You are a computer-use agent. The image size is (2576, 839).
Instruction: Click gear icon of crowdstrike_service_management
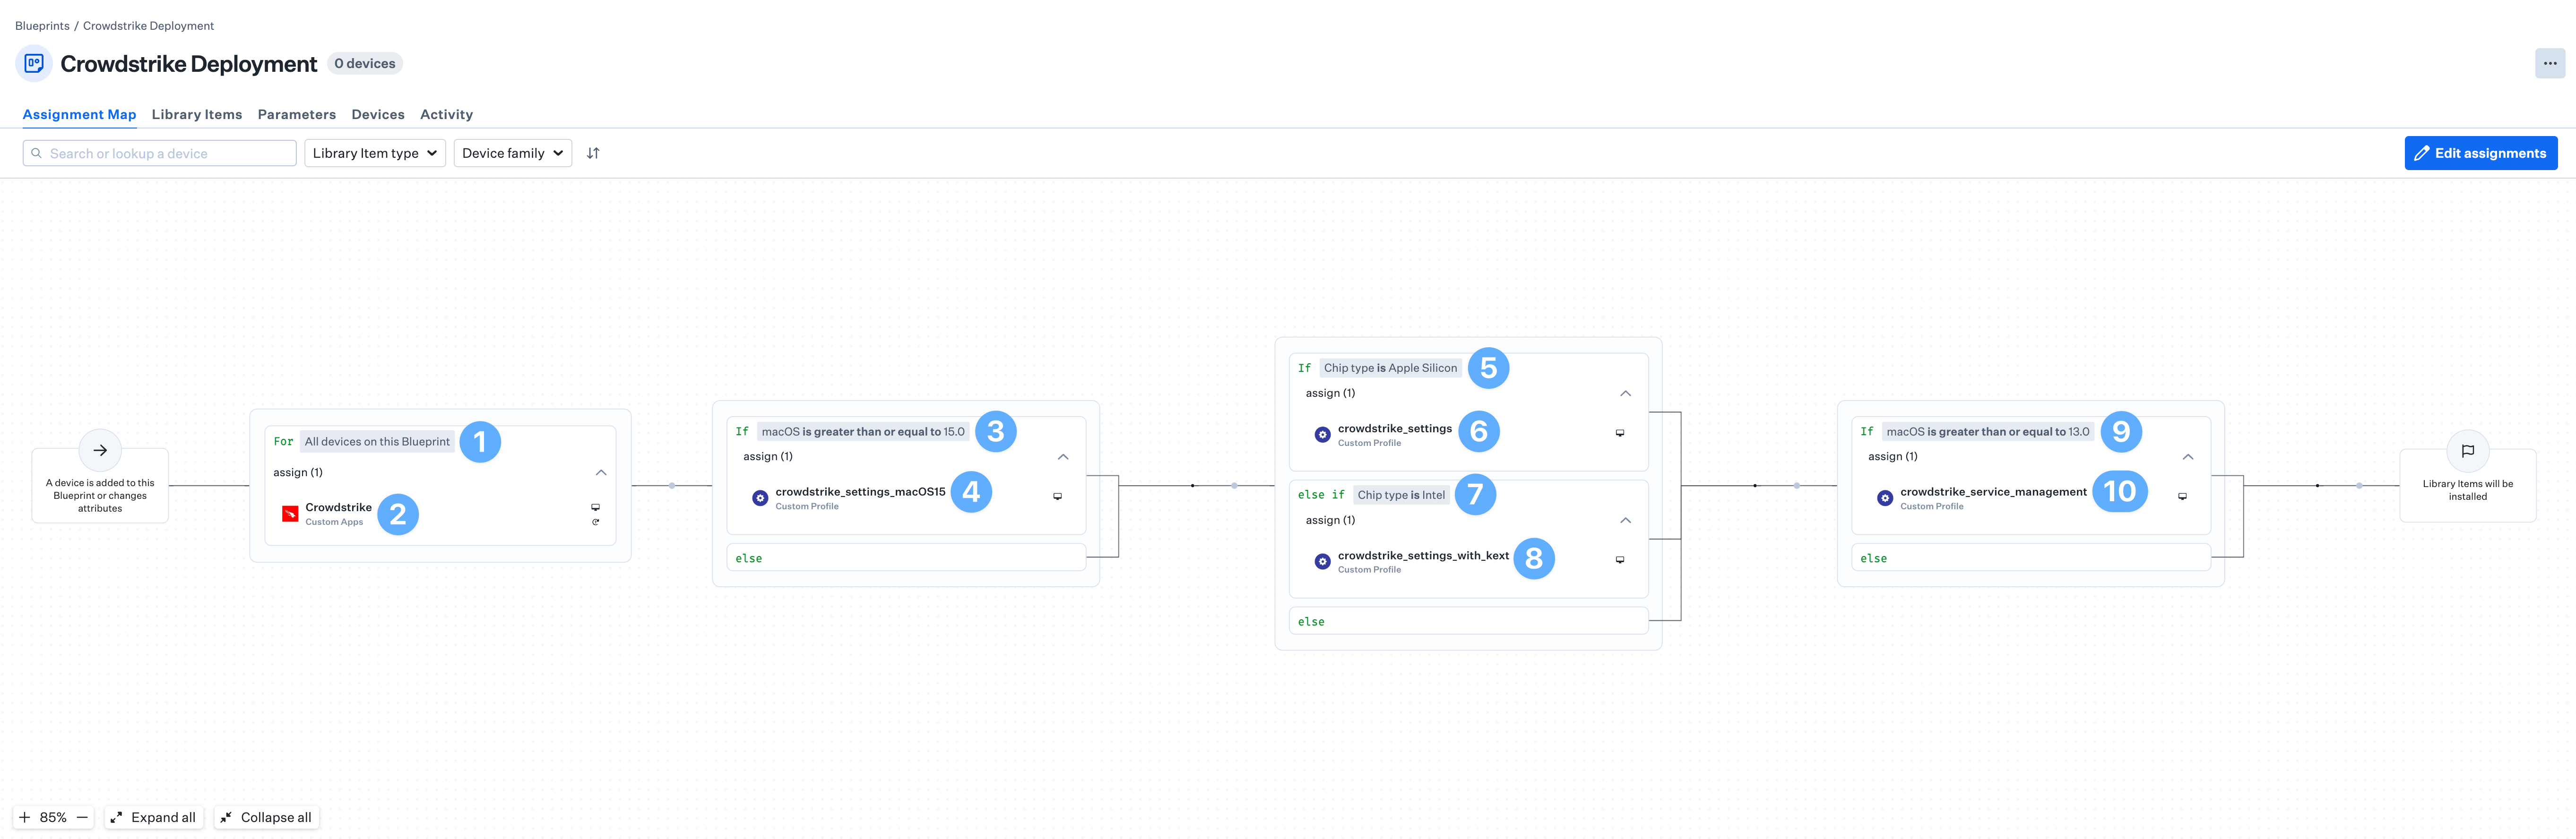[x=1885, y=497]
